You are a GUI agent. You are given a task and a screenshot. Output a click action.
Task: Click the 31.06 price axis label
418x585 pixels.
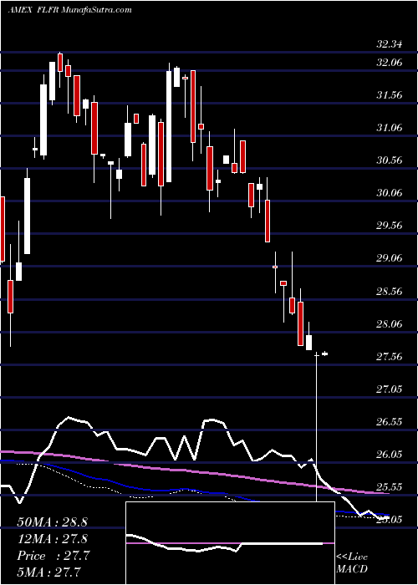[x=390, y=128]
